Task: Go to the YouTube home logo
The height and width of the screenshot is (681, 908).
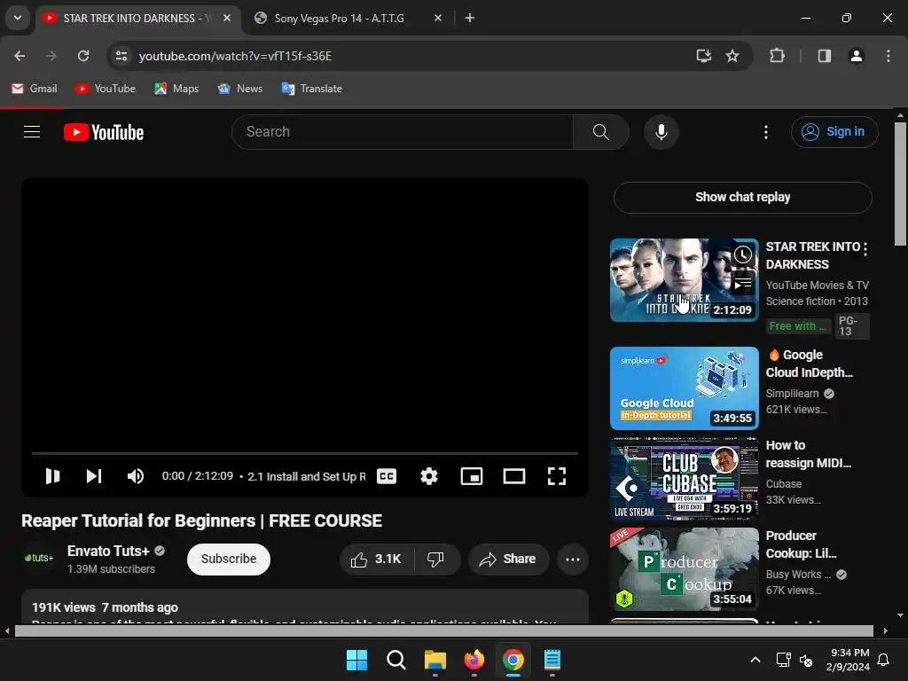Action: [x=104, y=132]
